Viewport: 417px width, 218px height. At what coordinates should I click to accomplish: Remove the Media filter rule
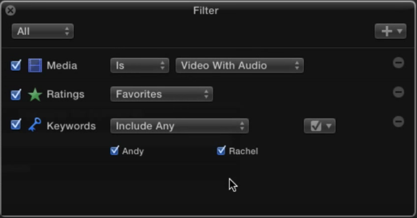(399, 63)
